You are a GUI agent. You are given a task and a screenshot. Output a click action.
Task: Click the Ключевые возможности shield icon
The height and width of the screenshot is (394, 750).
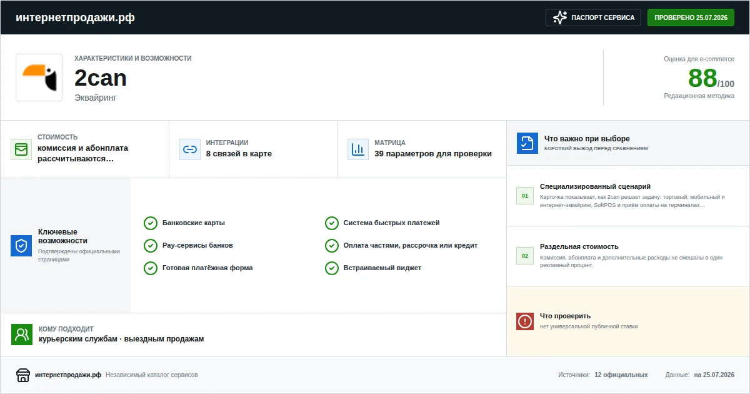point(21,246)
